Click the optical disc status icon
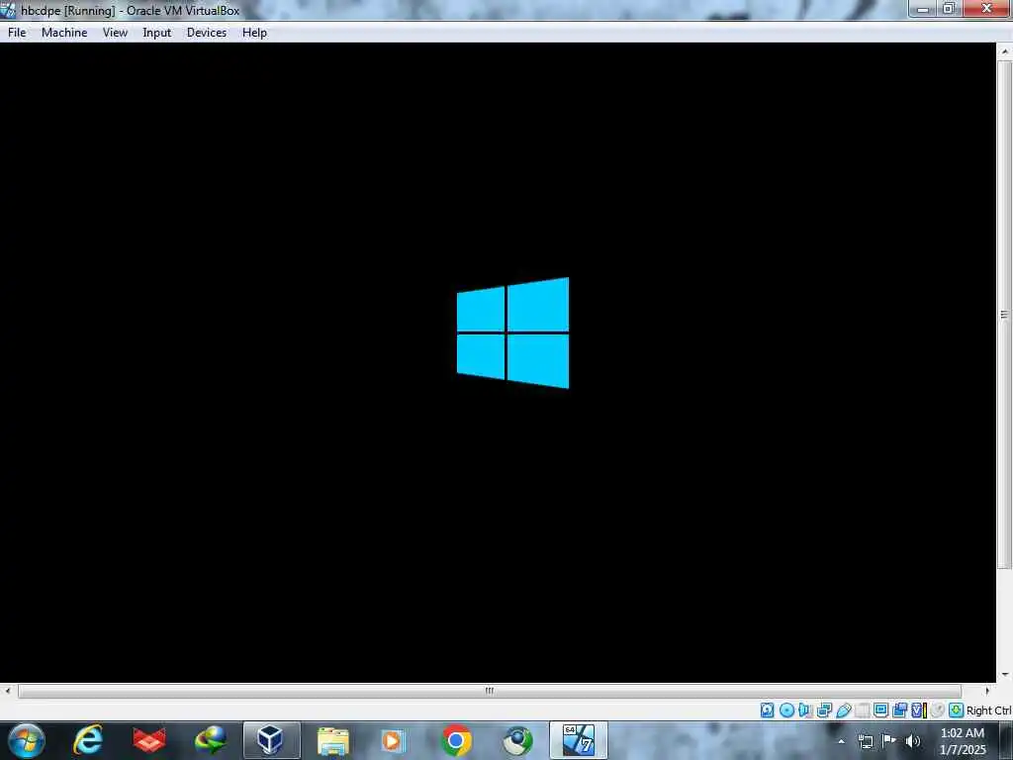 coord(786,711)
